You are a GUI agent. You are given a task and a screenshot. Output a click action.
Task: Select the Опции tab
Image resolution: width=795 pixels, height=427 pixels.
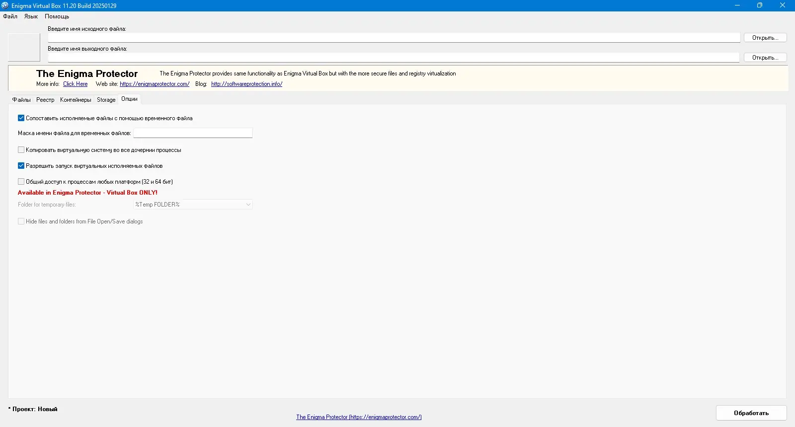(x=129, y=99)
